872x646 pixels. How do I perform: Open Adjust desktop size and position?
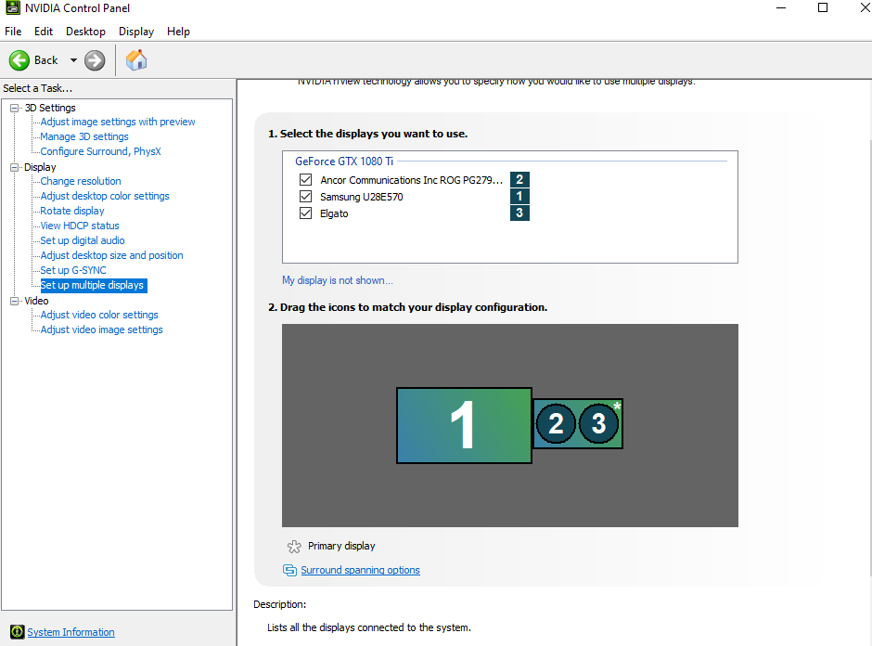[111, 255]
